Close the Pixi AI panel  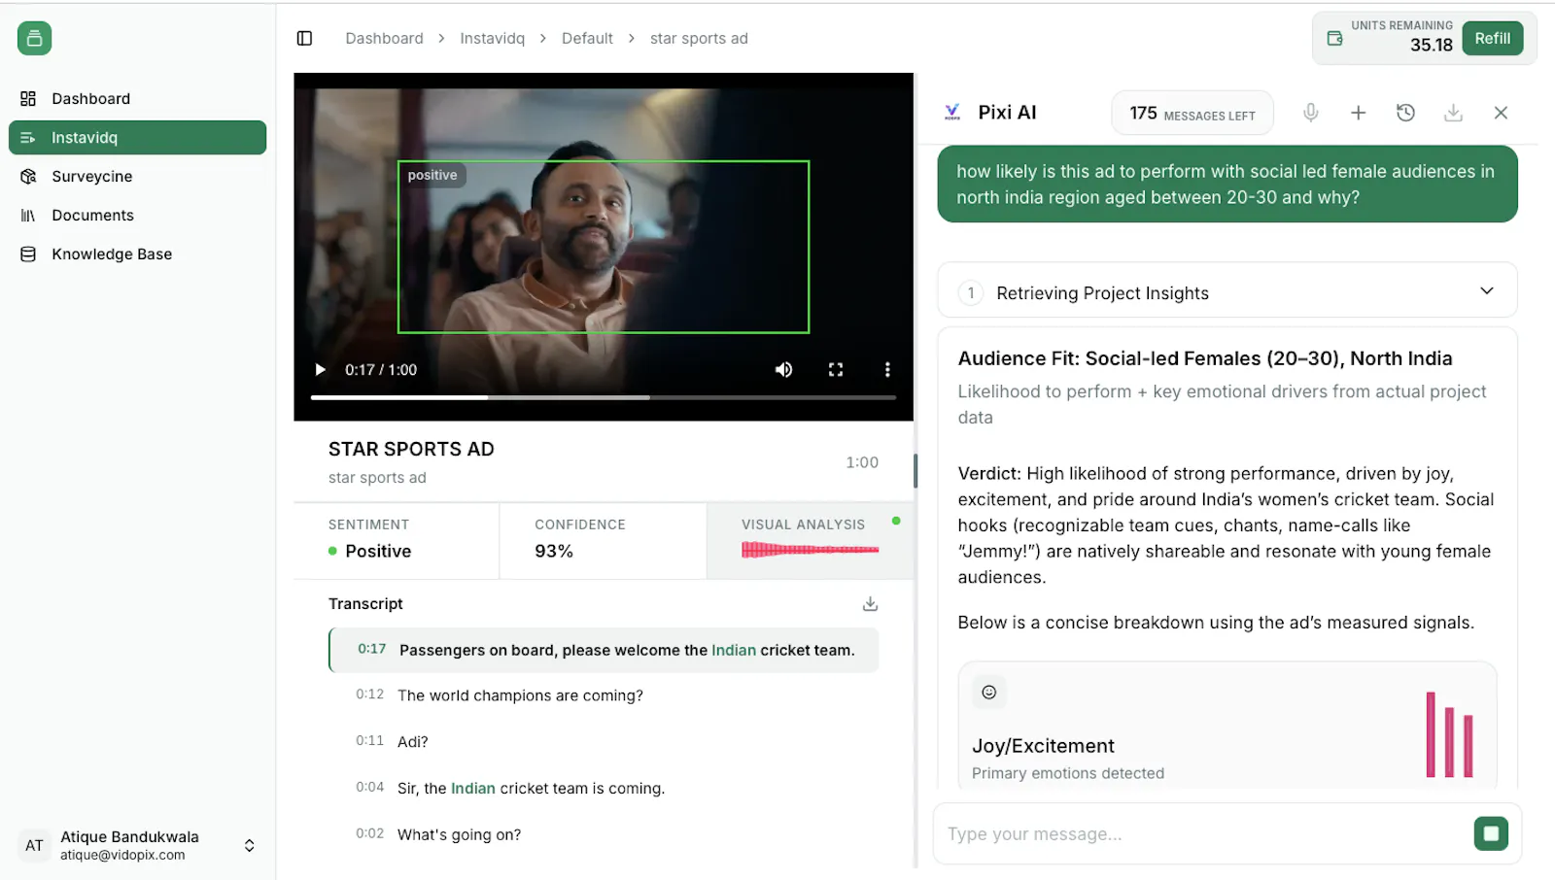pyautogui.click(x=1501, y=113)
